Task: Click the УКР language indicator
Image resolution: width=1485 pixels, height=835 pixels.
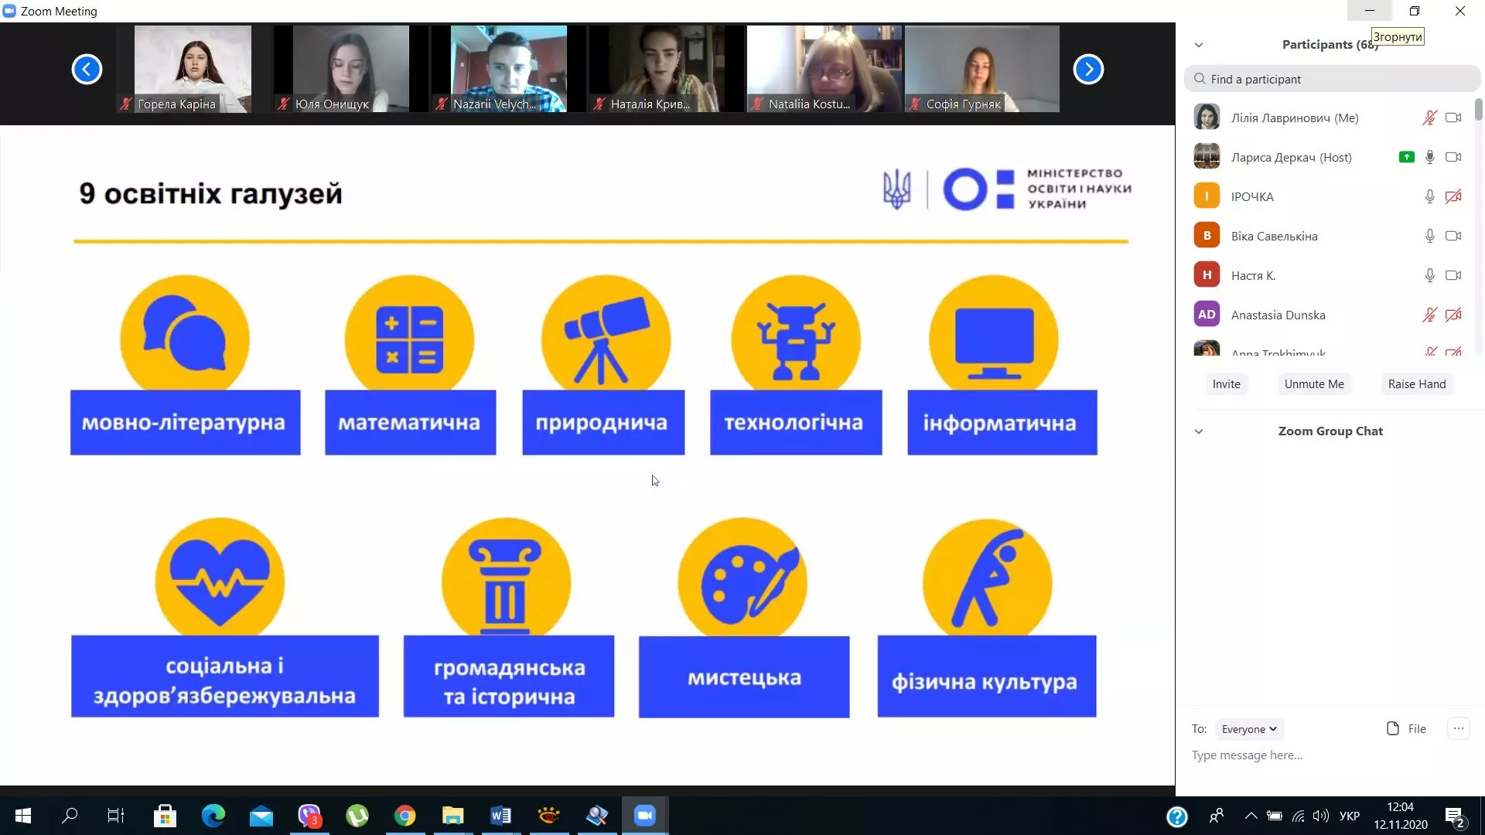Action: click(1349, 815)
